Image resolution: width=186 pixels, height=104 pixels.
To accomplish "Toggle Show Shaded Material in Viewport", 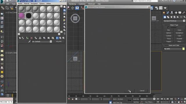I will [53, 38].
